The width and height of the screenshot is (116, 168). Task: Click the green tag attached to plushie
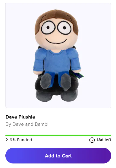pyautogui.click(x=77, y=75)
